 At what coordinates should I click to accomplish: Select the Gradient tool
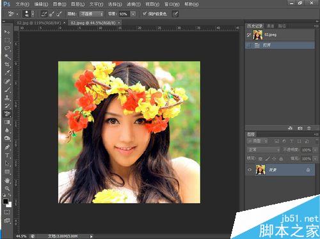(7, 122)
